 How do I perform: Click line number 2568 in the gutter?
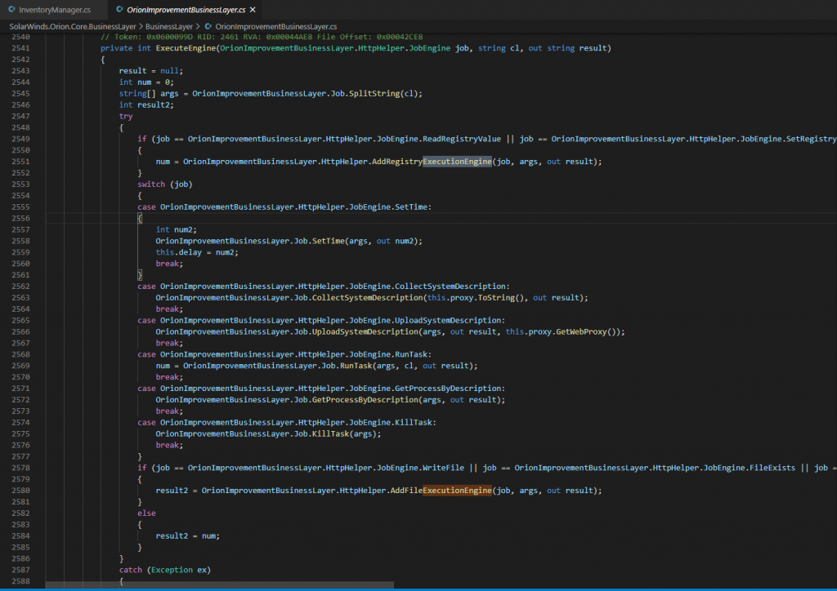tap(20, 354)
